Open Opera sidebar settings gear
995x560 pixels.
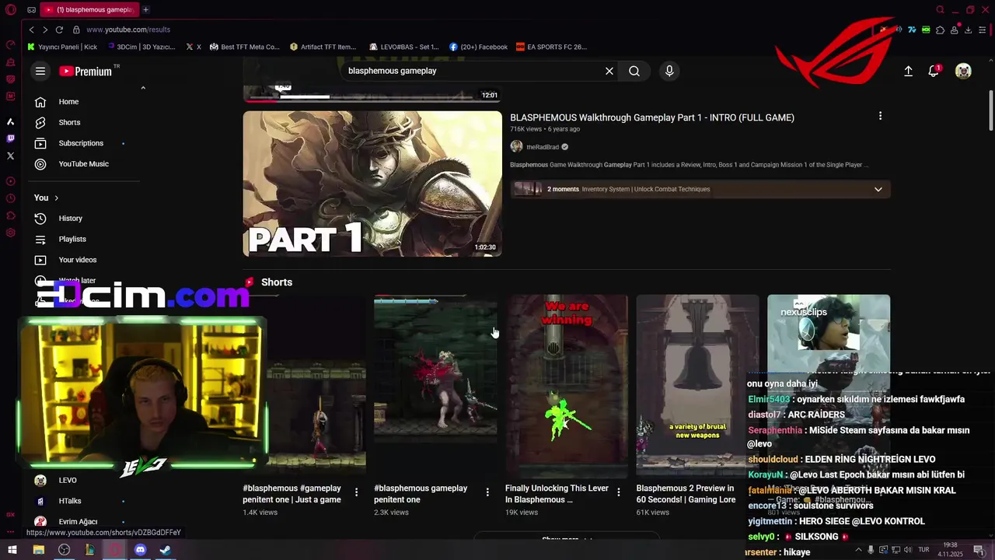(x=10, y=233)
